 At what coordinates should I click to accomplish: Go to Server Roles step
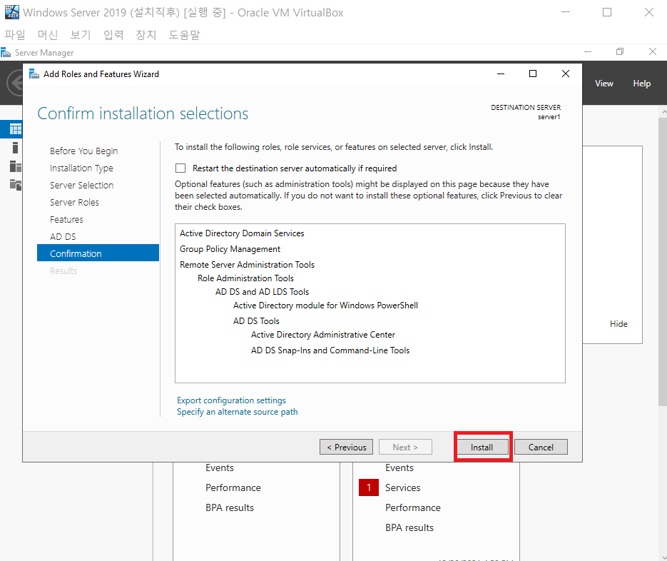pos(74,202)
